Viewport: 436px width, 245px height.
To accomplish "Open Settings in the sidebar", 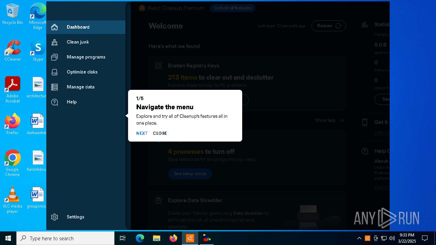I will click(x=86, y=217).
